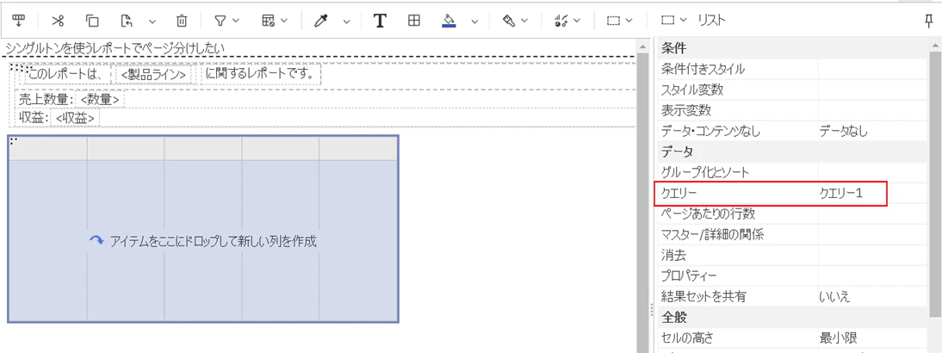Click the pane splitter grip handle
Screen dimensions: 942x353
(x=653, y=310)
